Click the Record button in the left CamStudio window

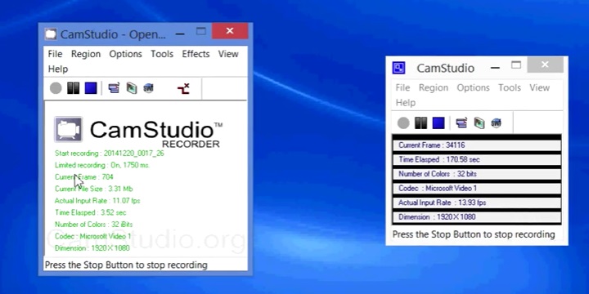(56, 88)
